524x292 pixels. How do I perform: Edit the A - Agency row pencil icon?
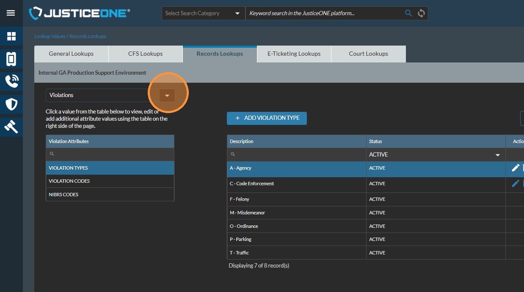pyautogui.click(x=515, y=168)
